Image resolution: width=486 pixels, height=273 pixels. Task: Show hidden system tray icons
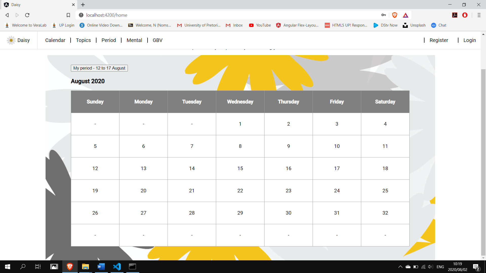tap(400, 267)
